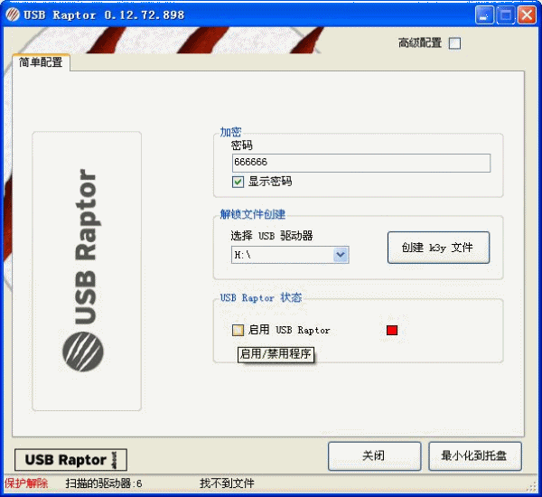Click the 关闭 button
This screenshot has height=497, width=542.
pos(374,455)
